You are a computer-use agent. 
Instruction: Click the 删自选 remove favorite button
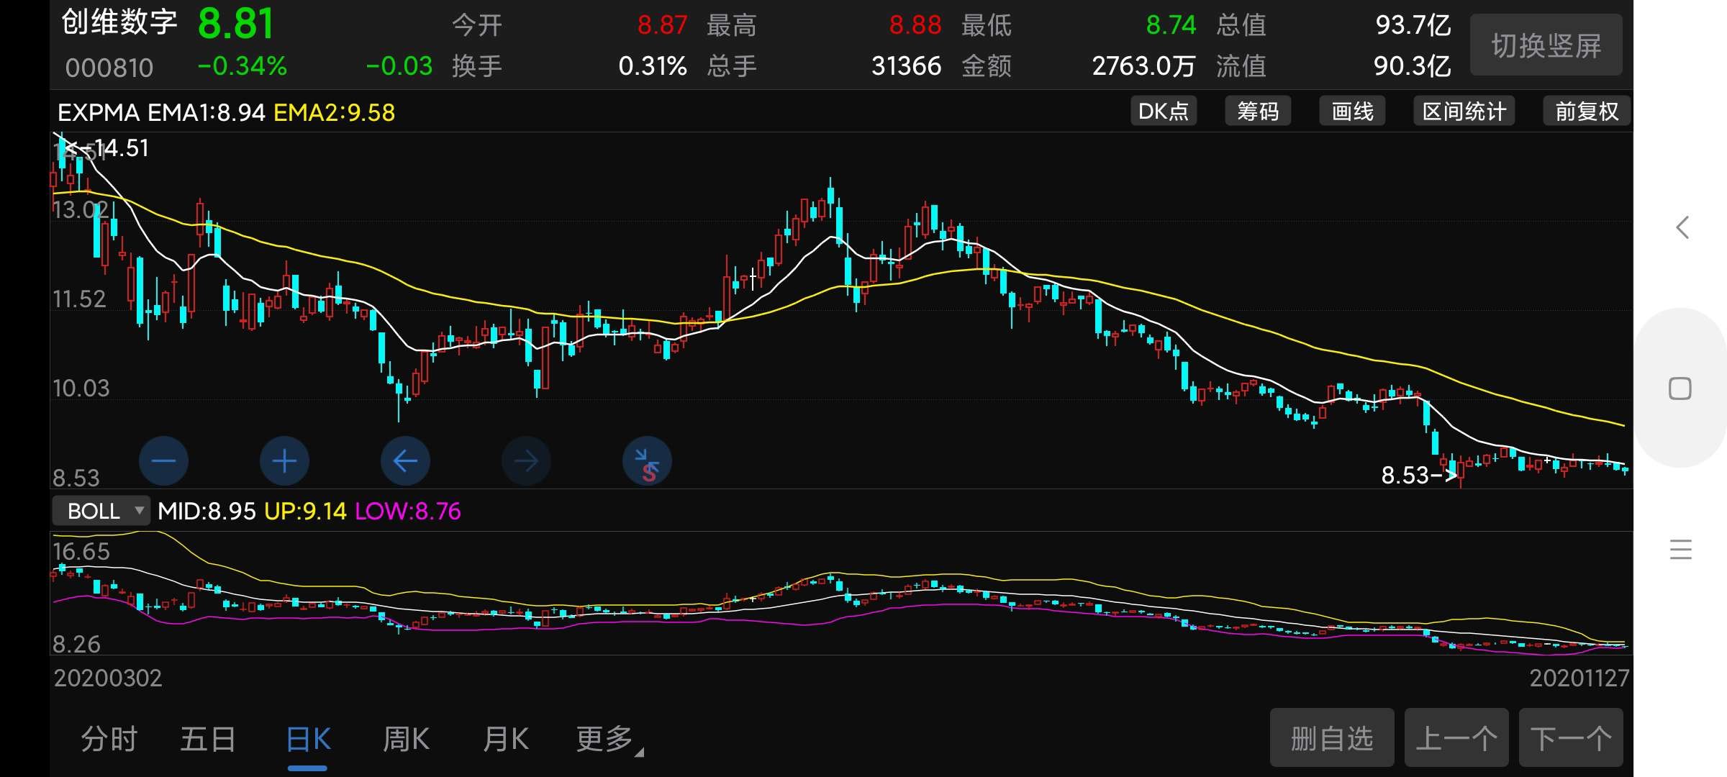click(1332, 737)
